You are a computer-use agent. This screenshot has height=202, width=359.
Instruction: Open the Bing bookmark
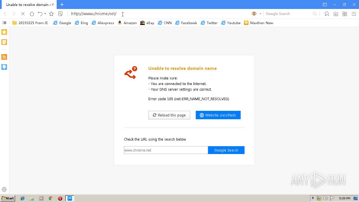click(x=81, y=23)
